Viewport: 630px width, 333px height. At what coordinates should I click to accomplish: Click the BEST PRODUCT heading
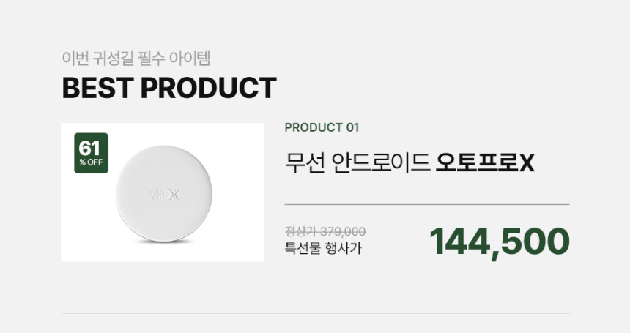coord(168,88)
